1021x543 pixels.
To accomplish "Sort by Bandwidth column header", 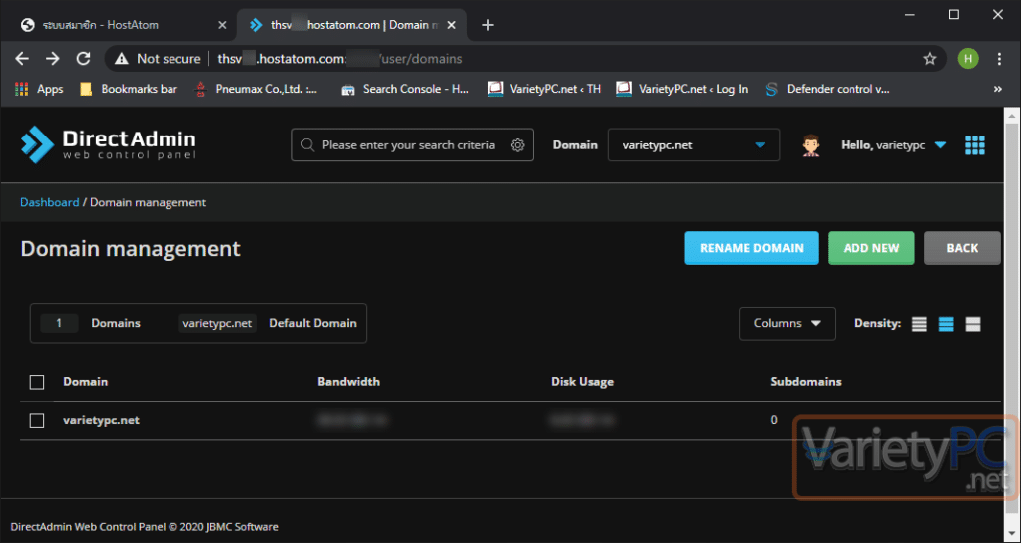I will pos(348,381).
